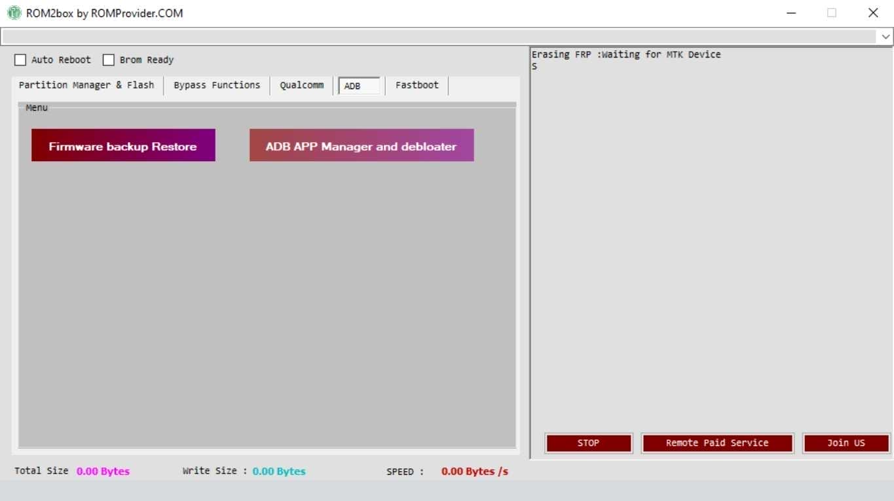Click inside the top combo box field
This screenshot has width=894, height=501.
coord(439,37)
